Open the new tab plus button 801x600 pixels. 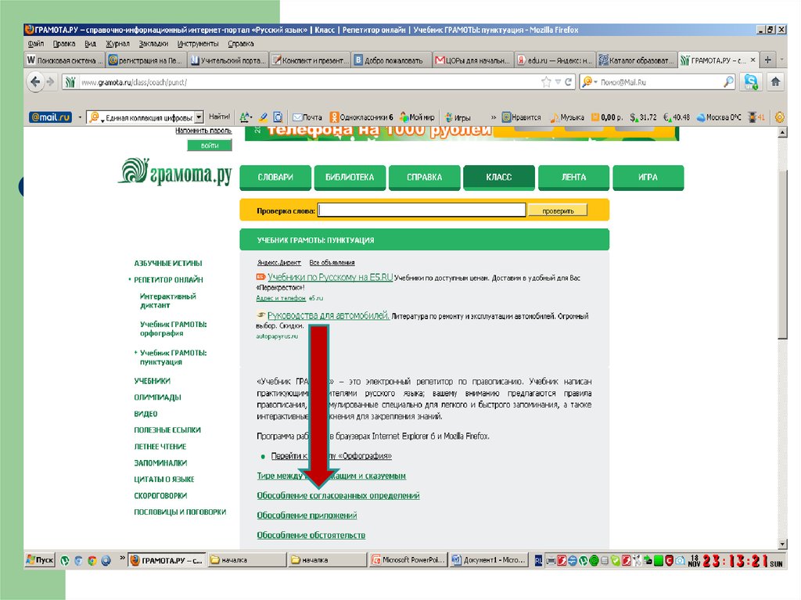pos(768,59)
